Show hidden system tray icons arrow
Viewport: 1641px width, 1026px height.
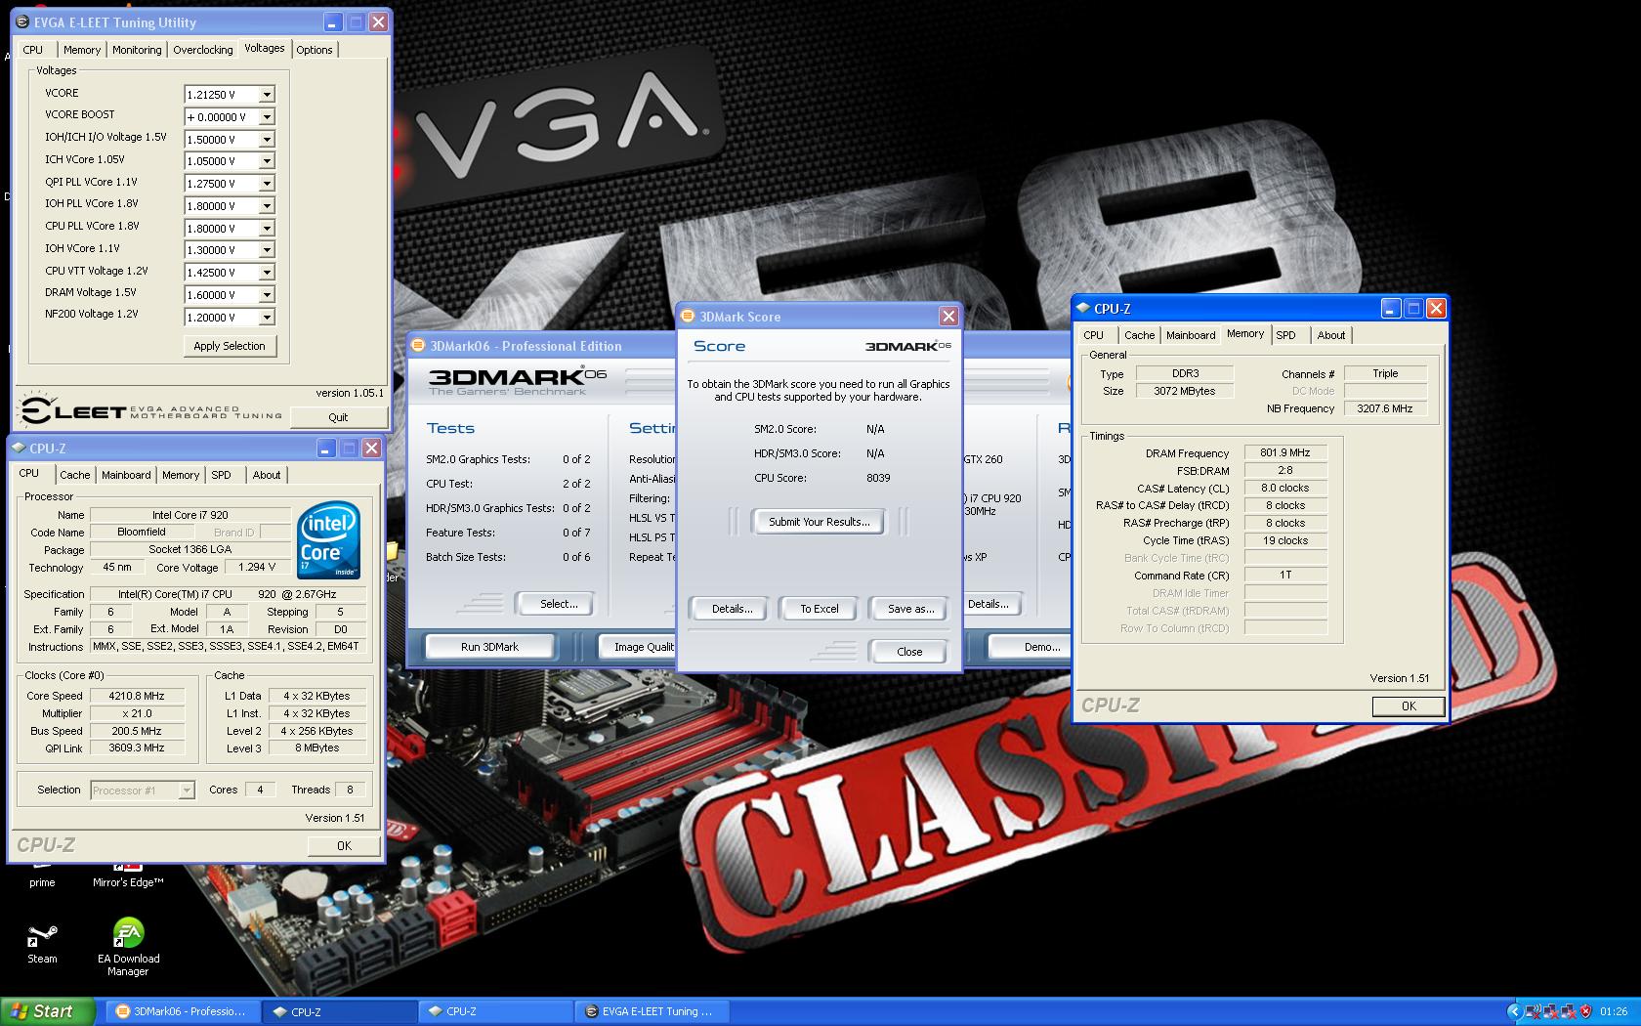tap(1515, 1011)
